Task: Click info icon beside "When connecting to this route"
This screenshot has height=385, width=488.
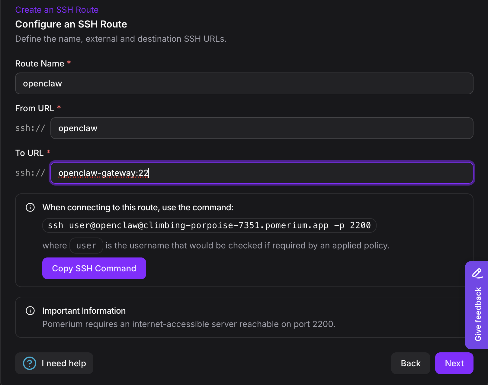Action: click(30, 207)
